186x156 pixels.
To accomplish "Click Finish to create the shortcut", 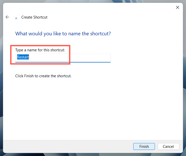I will [x=144, y=146].
